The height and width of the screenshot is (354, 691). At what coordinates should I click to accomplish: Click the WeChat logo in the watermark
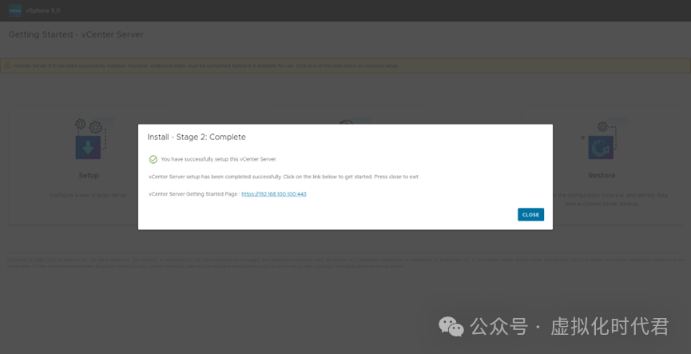click(451, 327)
